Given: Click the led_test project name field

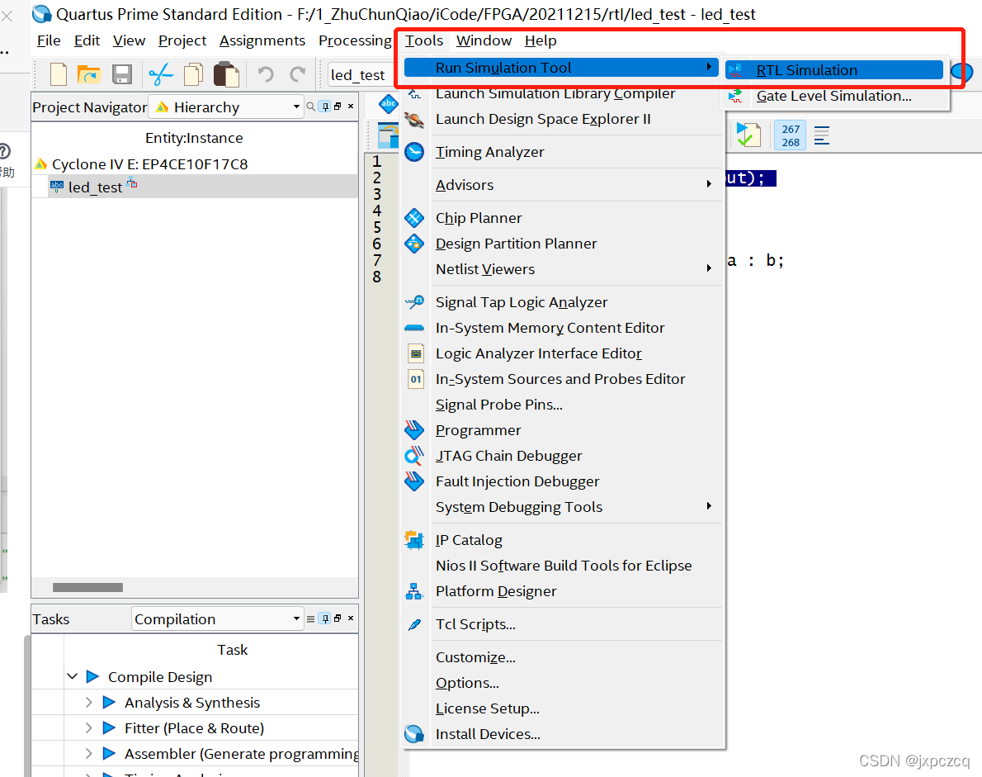Looking at the screenshot, I should 361,74.
